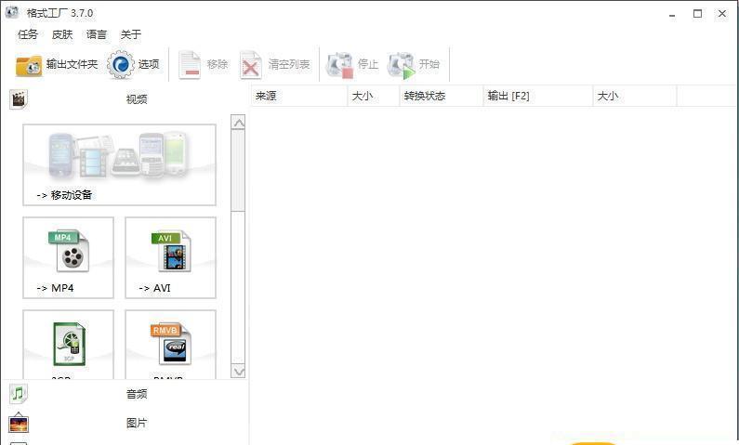Choose the 3GP format tile
Viewport: 739px width, 445px height.
pyautogui.click(x=69, y=345)
